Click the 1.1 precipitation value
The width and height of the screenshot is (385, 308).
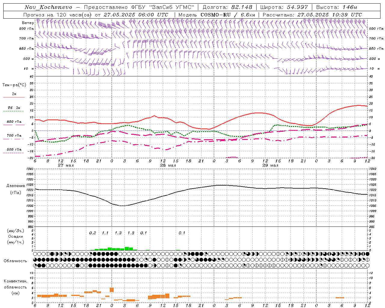[x=105, y=233]
